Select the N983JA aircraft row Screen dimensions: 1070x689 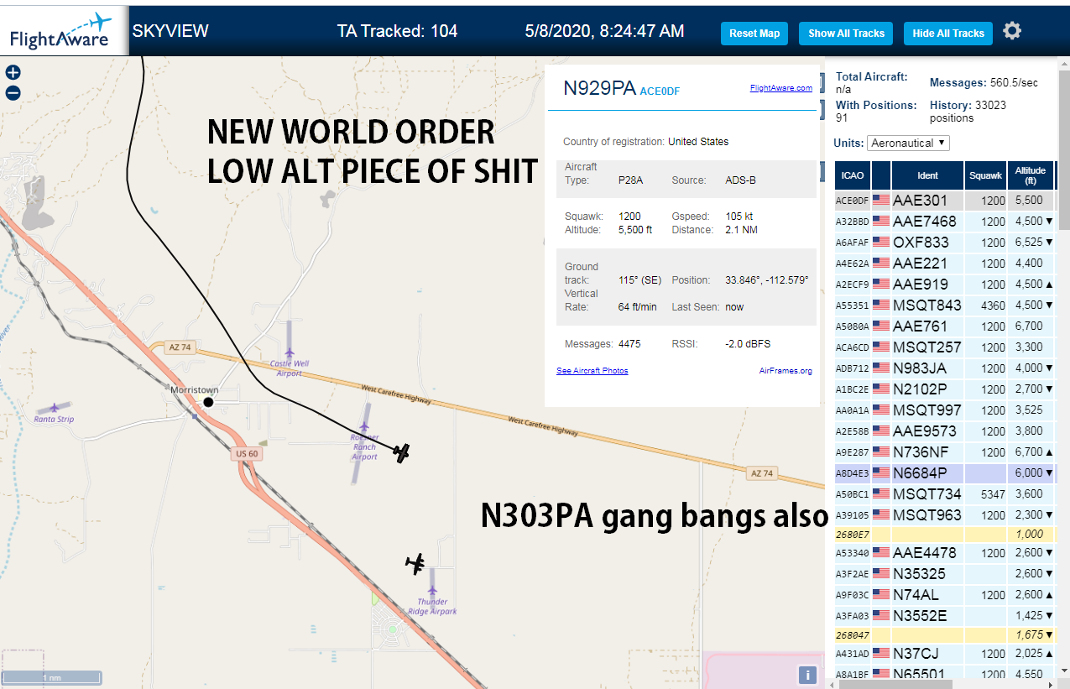point(944,368)
